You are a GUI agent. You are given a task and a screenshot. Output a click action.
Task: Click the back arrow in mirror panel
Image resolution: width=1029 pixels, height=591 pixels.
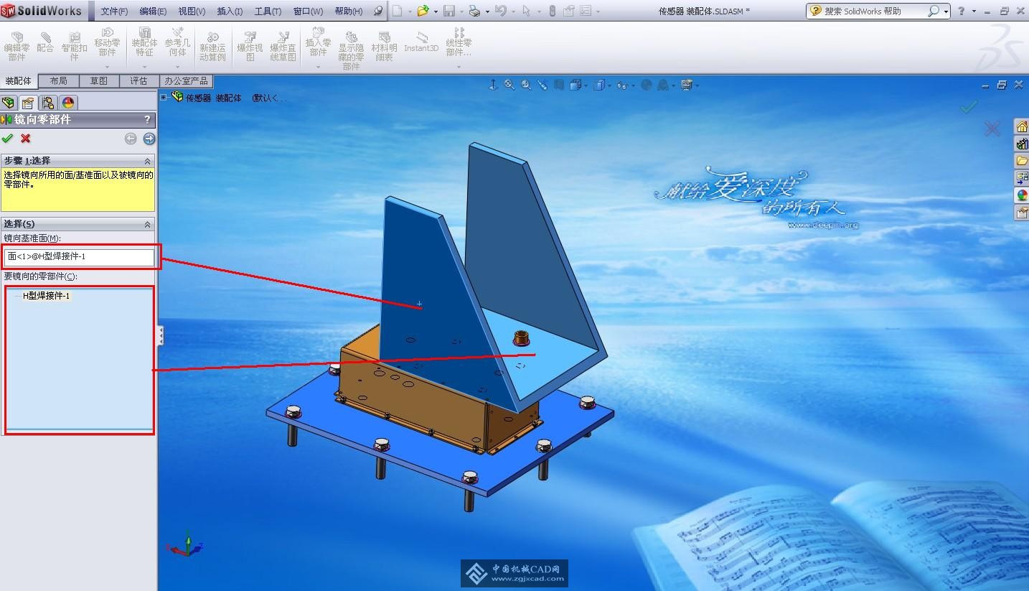point(131,139)
